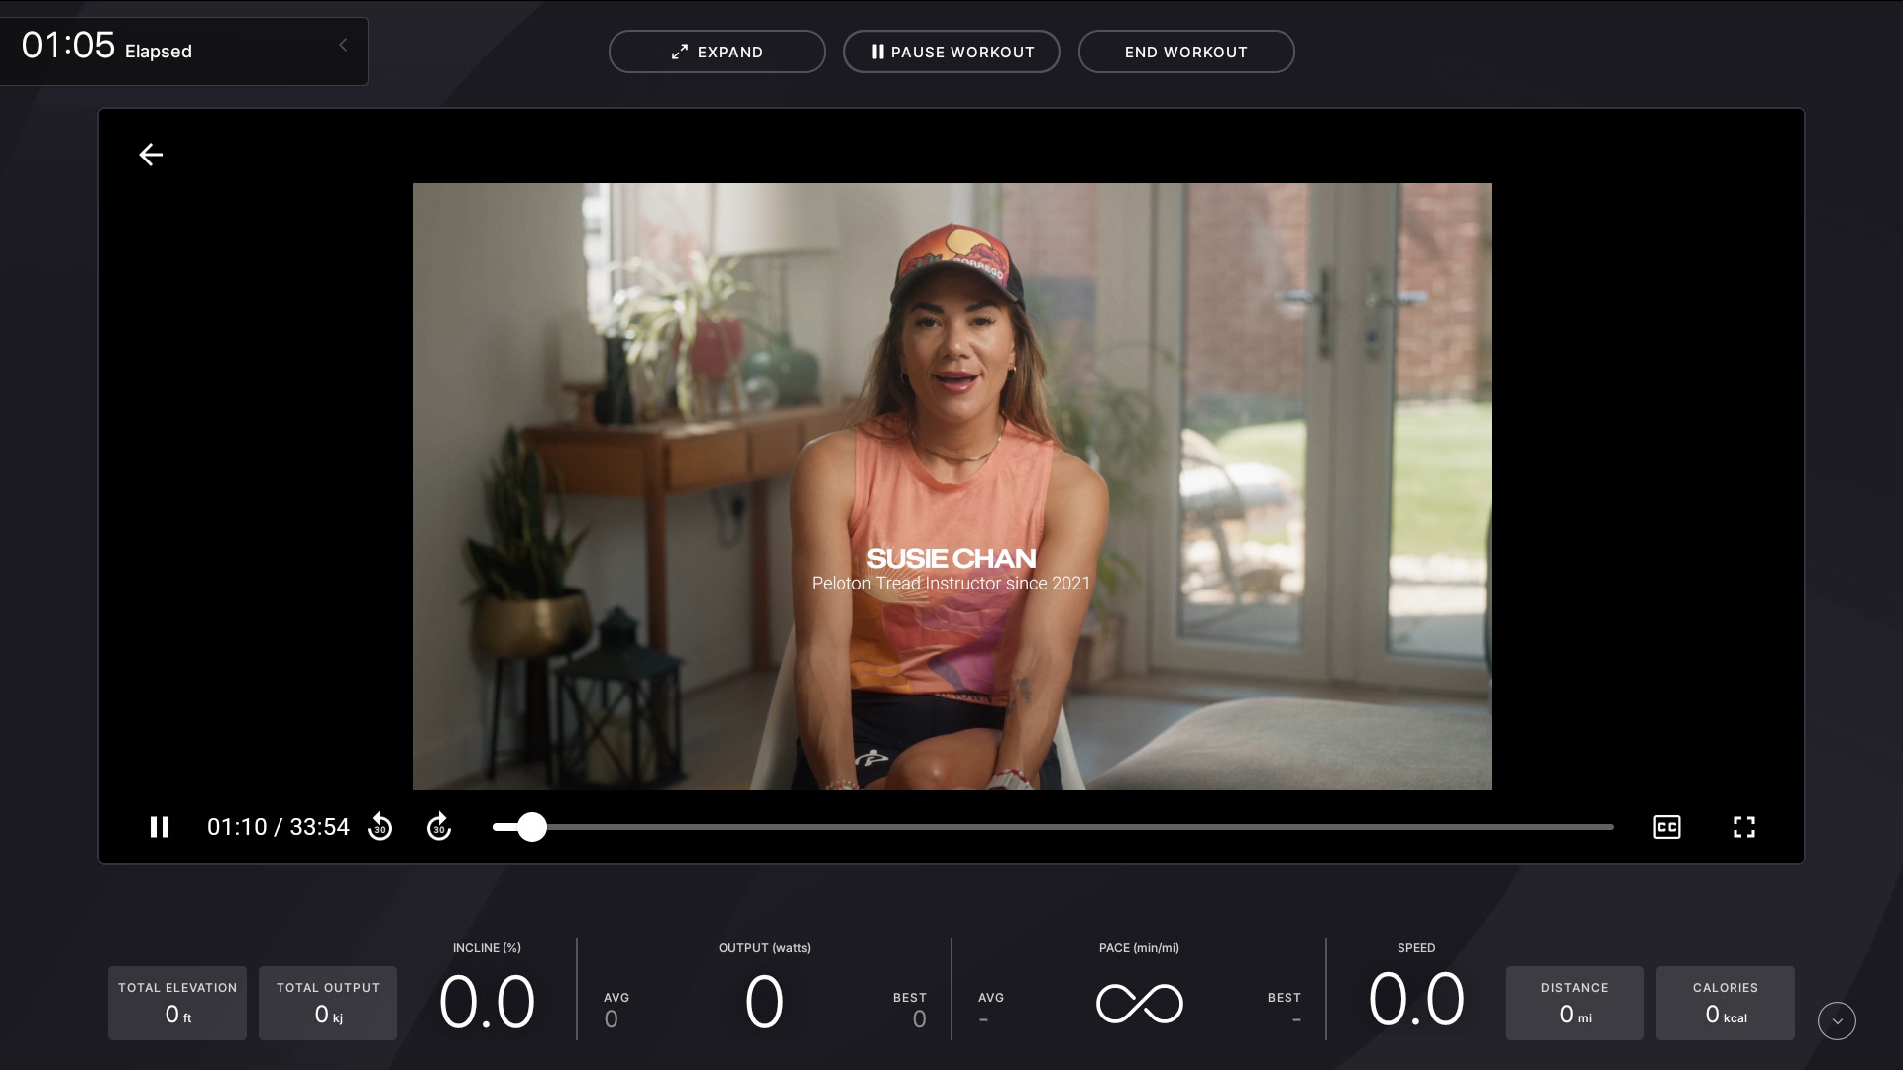1903x1070 pixels.
Task: Click the 01:10 / 33:54 time display
Action: [x=279, y=827]
